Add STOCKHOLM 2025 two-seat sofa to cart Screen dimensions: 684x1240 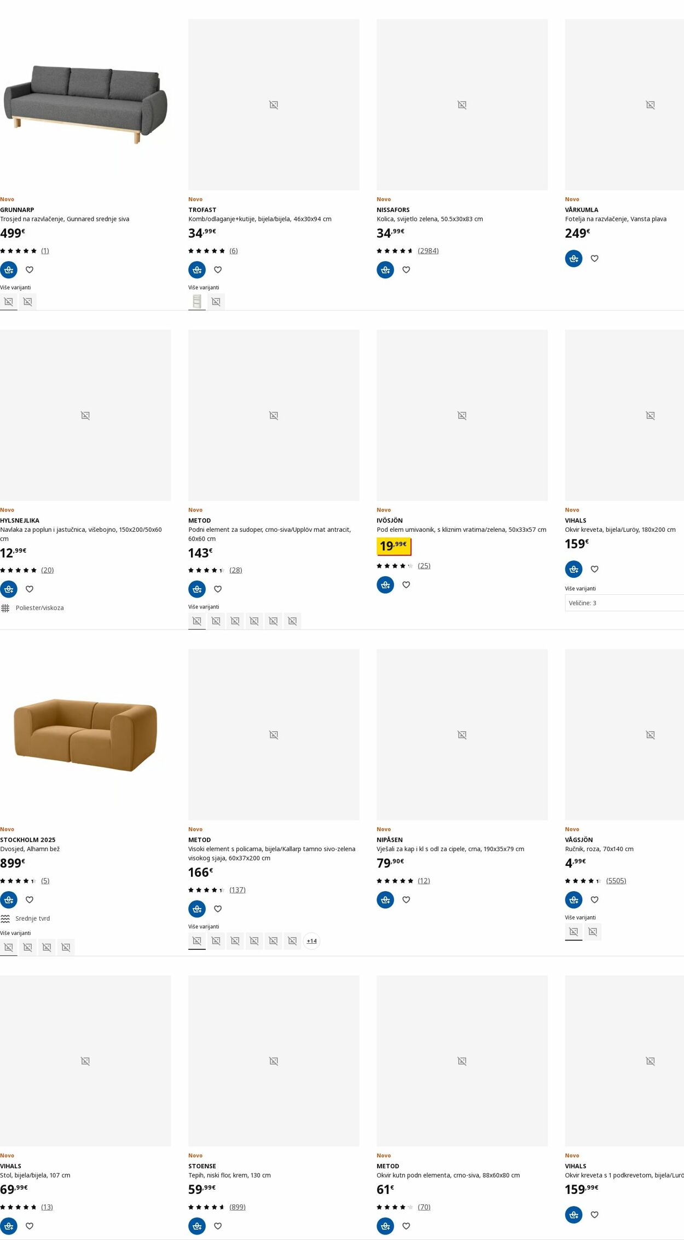tap(9, 899)
